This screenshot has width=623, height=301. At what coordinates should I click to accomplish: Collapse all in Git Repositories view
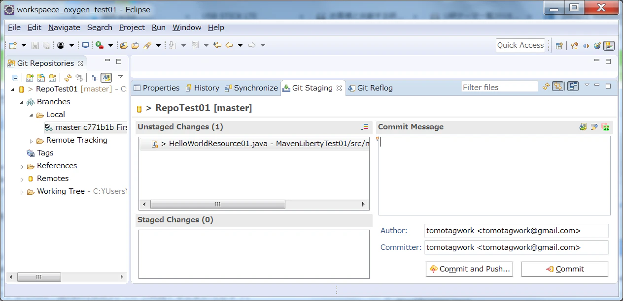[15, 78]
